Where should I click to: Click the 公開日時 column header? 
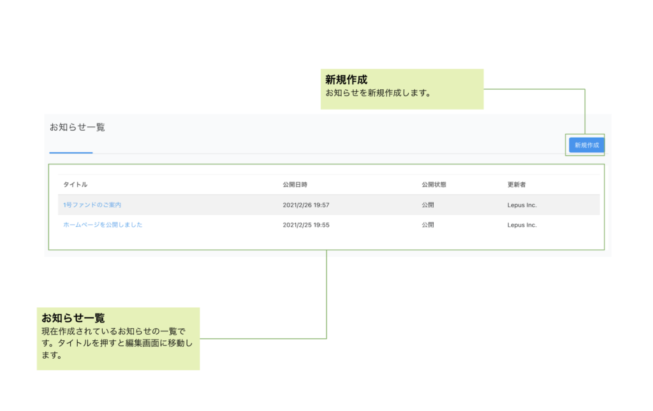[295, 185]
